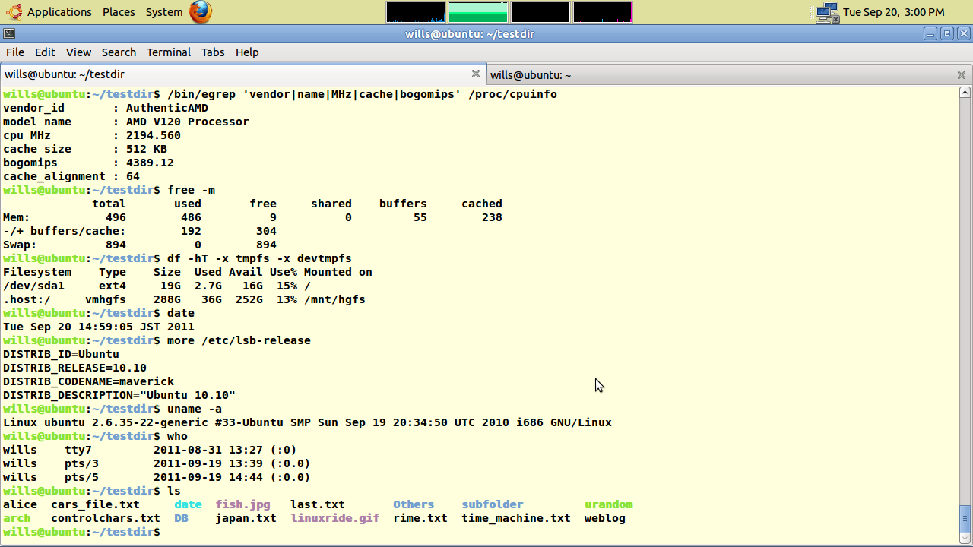Click the first system monitor graph with blue spikes

(416, 12)
